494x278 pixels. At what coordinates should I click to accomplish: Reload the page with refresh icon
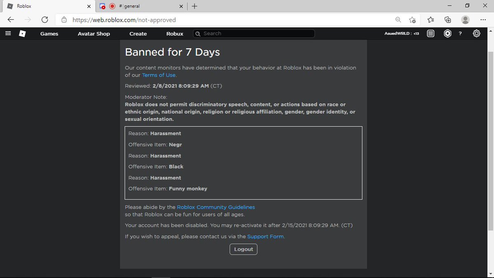coord(45,20)
